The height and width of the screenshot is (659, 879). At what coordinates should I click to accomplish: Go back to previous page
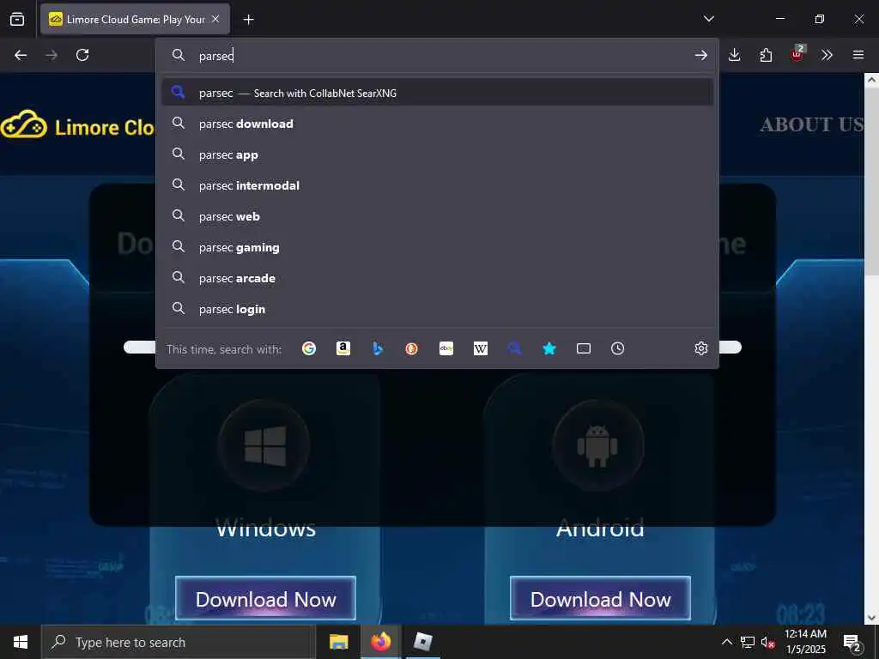(x=21, y=55)
